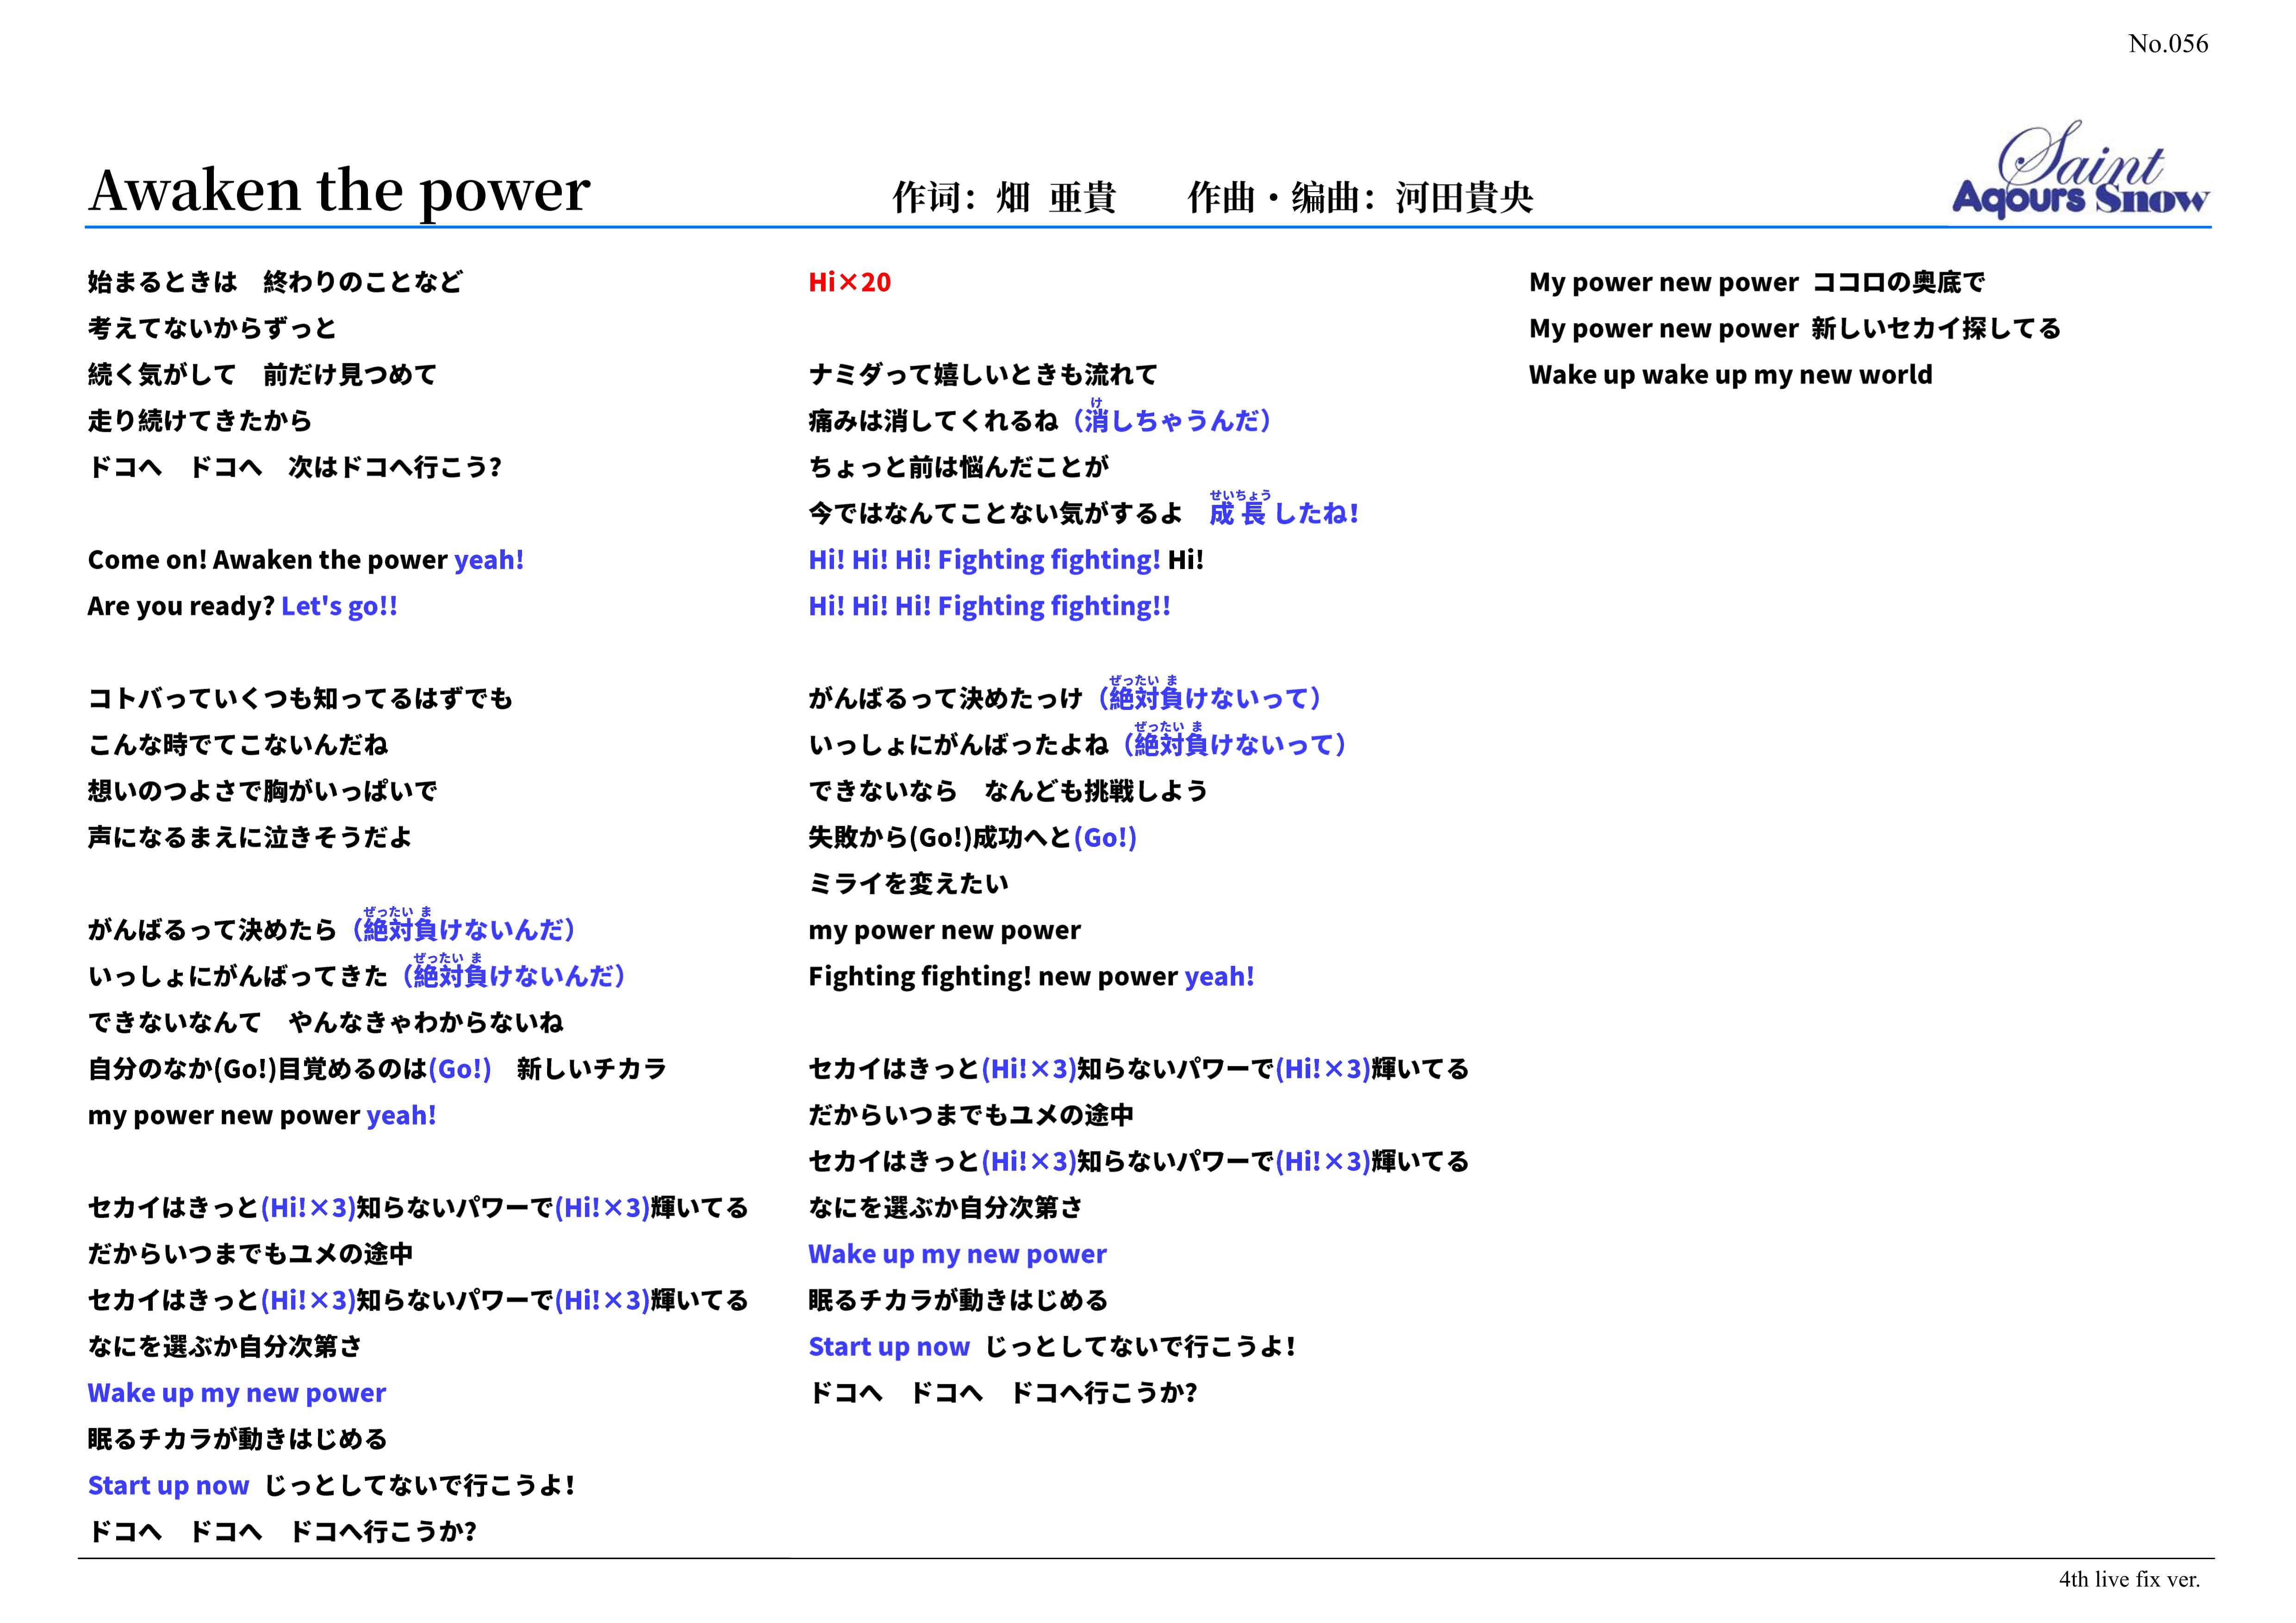Click the '4th live fix ver.' footer note

point(2129,1579)
